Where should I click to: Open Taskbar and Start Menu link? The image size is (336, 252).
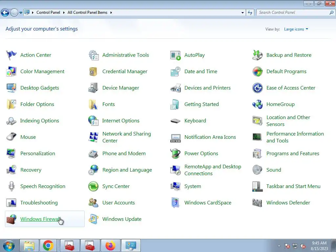click(x=293, y=186)
